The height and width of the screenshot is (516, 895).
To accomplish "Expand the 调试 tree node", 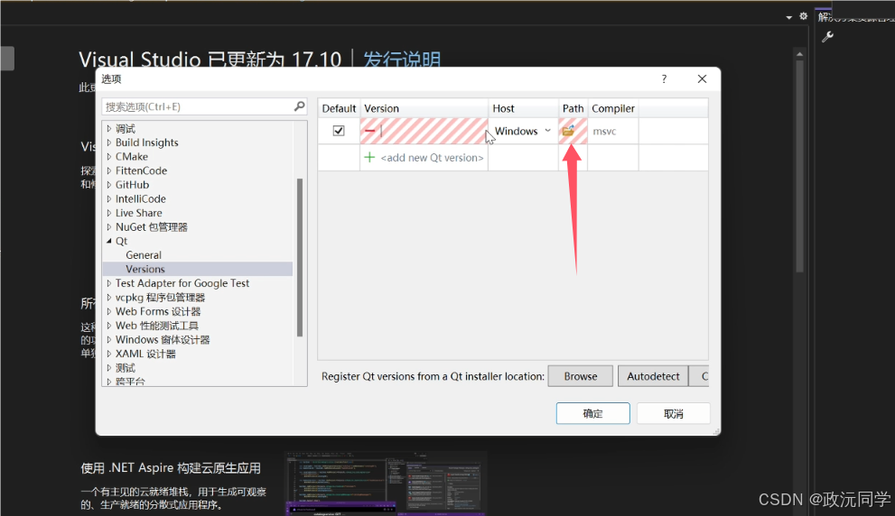I will (109, 129).
